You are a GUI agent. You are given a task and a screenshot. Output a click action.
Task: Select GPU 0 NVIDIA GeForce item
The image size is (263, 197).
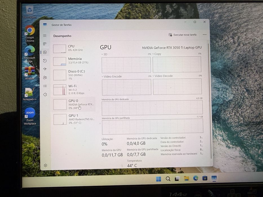point(74,104)
